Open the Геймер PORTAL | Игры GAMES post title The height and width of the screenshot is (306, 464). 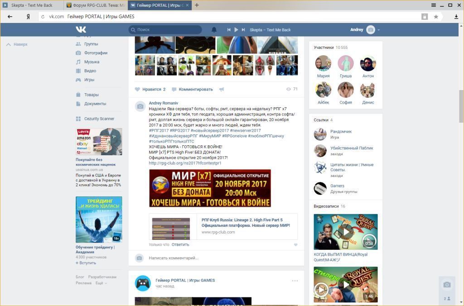tap(185, 280)
